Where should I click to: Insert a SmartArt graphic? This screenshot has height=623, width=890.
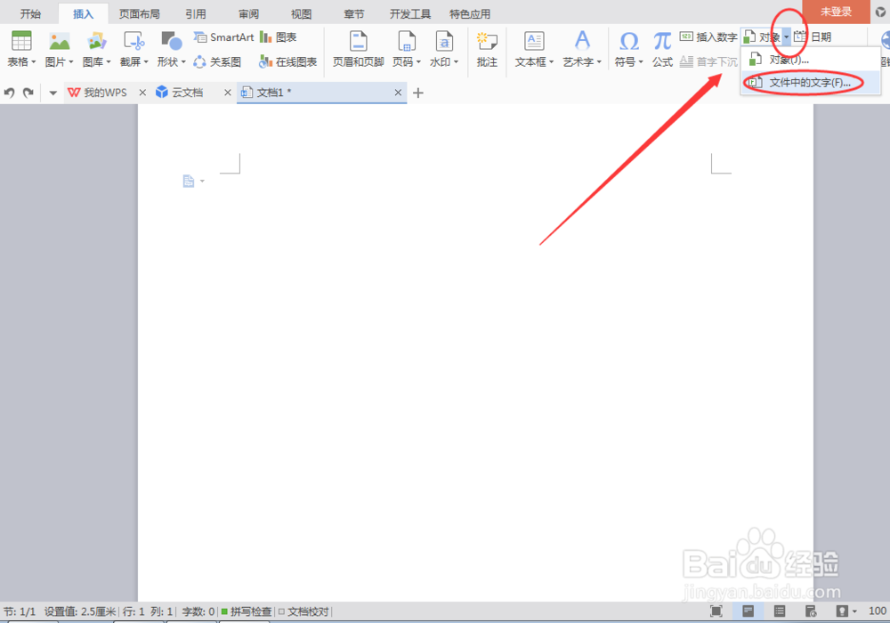coord(223,37)
